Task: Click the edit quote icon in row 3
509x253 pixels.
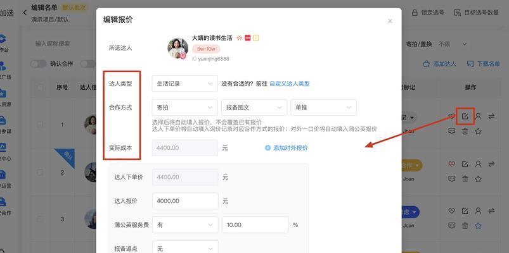Action: [x=465, y=211]
